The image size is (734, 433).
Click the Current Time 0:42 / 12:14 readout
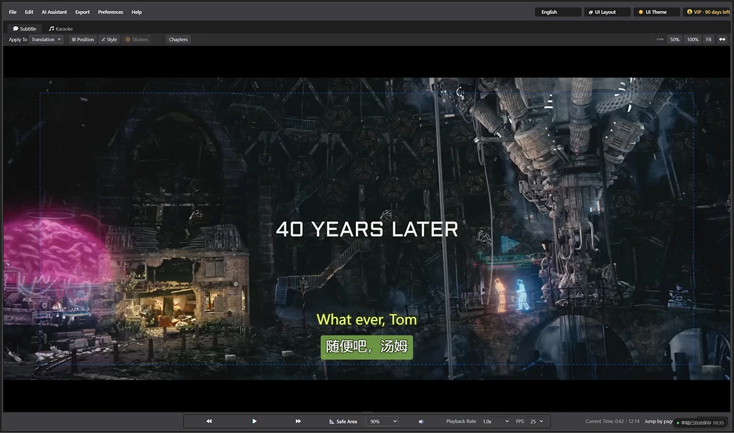point(612,421)
